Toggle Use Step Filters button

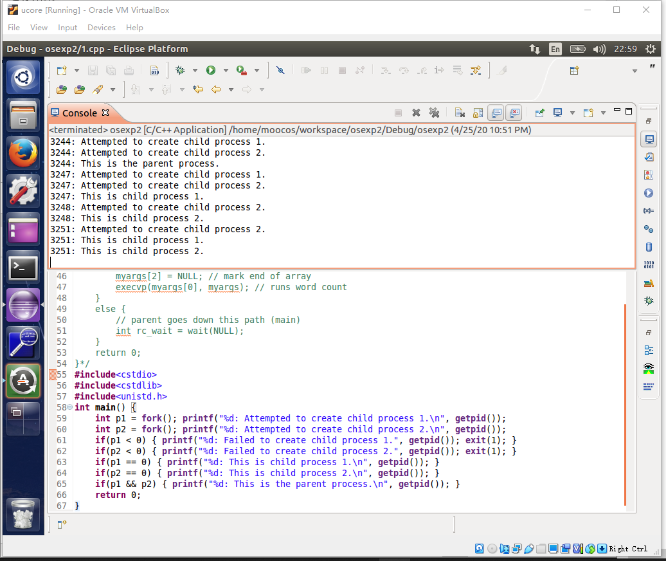[x=476, y=70]
